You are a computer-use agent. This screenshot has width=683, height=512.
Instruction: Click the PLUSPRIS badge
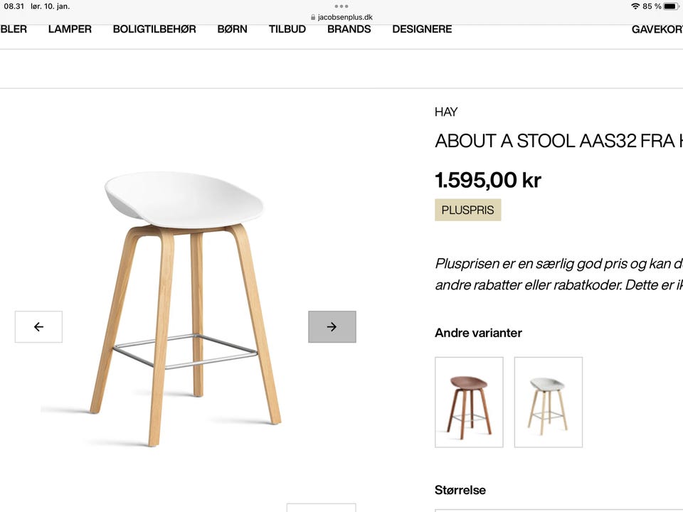[x=467, y=210]
